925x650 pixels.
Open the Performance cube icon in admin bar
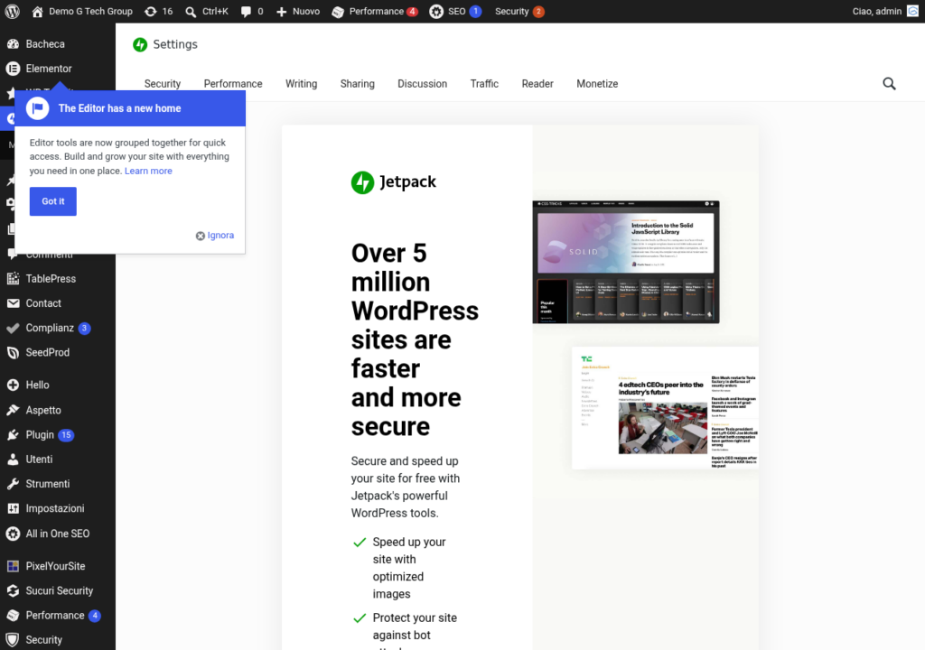(338, 12)
